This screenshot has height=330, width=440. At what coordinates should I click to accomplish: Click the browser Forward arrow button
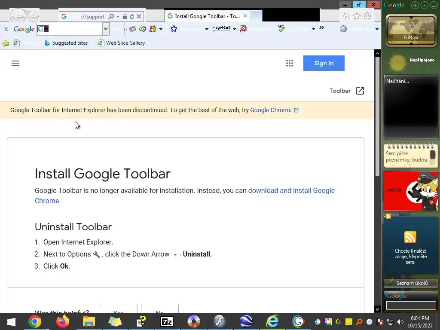33,17
